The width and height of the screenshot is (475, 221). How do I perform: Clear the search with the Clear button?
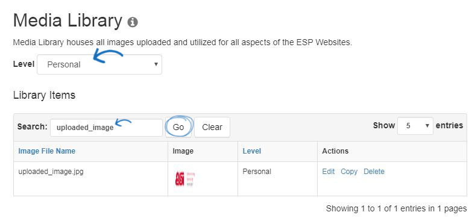click(x=212, y=127)
